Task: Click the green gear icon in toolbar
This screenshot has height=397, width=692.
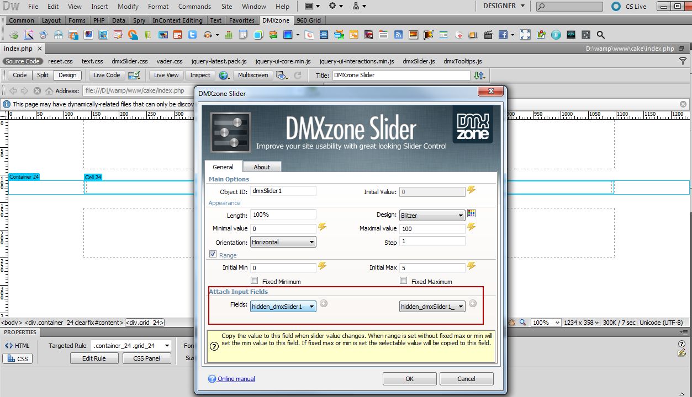Action: point(14,35)
